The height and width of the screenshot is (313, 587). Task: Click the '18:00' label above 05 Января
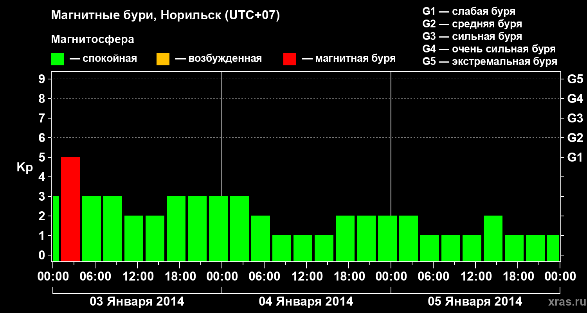518,277
